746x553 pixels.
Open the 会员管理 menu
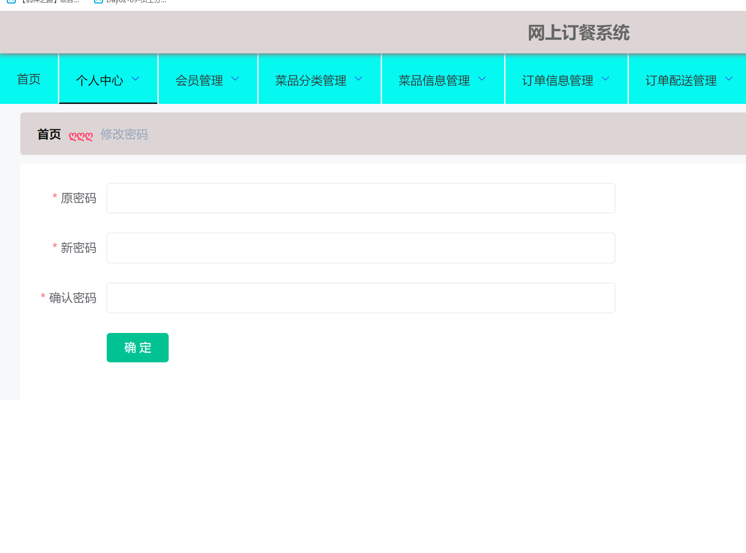pyautogui.click(x=208, y=79)
